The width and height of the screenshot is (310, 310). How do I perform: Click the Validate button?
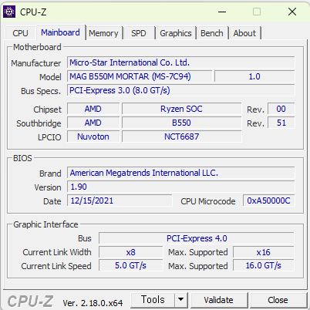coord(218,300)
